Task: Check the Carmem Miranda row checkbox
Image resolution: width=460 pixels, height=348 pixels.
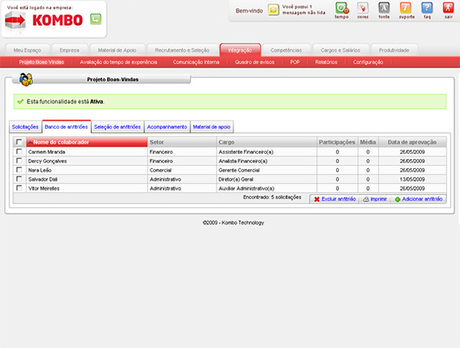Action: (x=19, y=151)
